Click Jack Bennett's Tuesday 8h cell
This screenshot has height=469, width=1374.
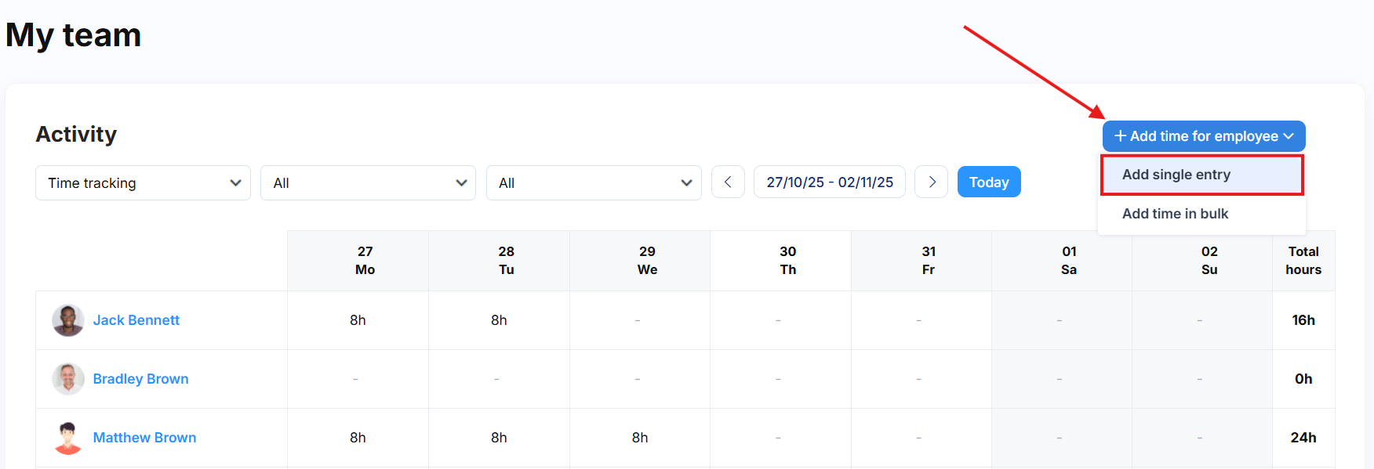pyautogui.click(x=500, y=320)
